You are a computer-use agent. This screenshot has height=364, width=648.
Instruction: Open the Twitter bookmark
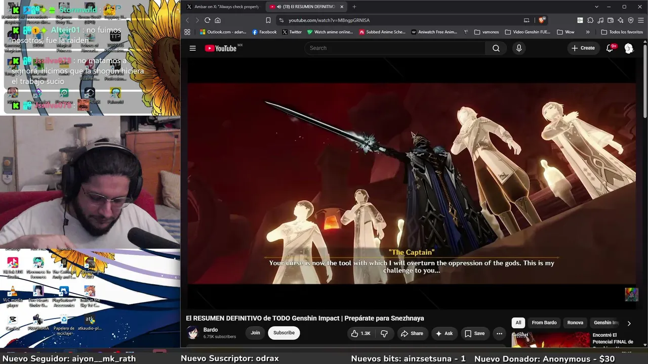[x=292, y=32]
